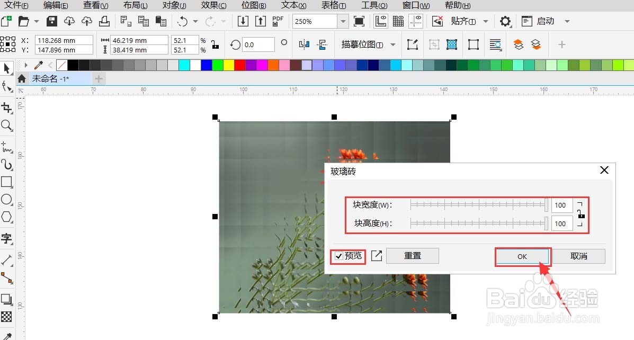
Task: Open the 250% zoom level dropdown
Action: (342, 21)
